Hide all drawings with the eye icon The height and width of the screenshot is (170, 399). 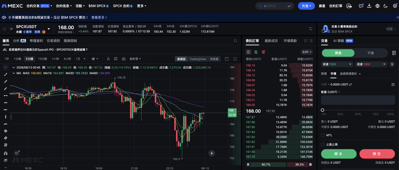(5, 160)
